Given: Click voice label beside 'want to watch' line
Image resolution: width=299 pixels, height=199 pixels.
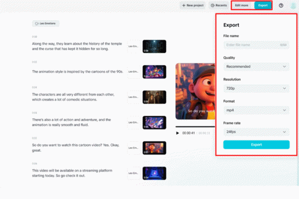Looking at the screenshot, I should pyautogui.click(x=133, y=148).
